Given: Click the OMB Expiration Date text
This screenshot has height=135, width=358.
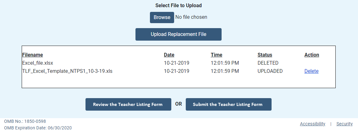Looking at the screenshot, I should [38, 128].
